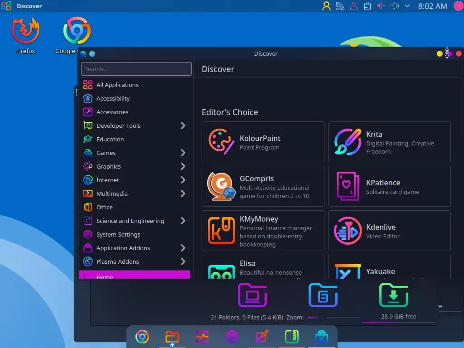Open the archive manager dock icon

coord(292,337)
